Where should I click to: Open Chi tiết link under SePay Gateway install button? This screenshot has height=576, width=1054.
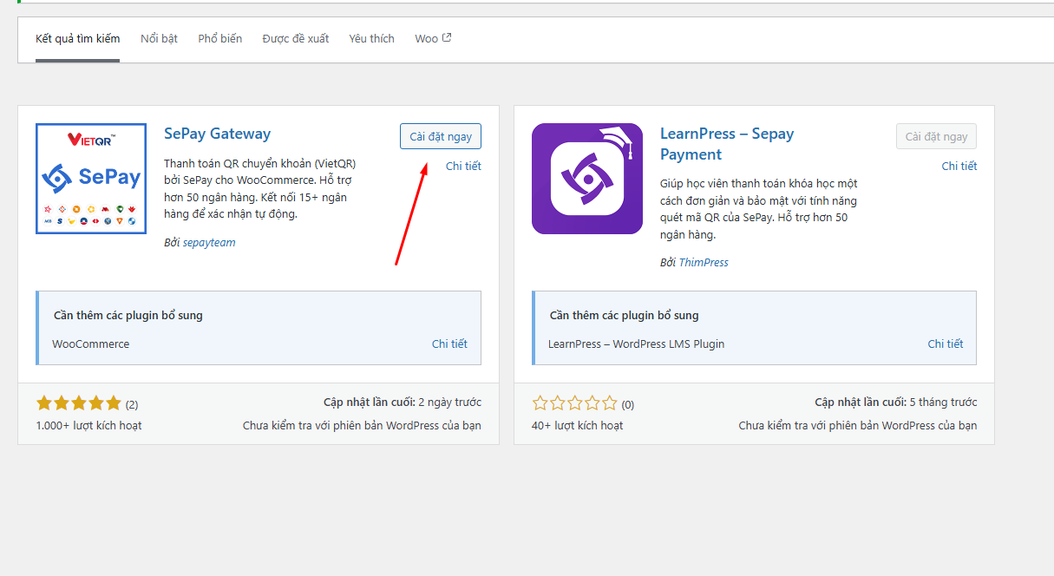[463, 166]
